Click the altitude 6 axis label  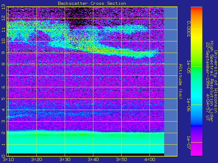pyautogui.click(x=3, y=87)
